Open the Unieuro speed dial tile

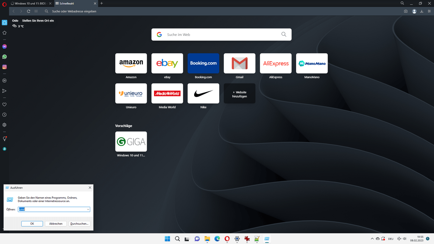[131, 93]
